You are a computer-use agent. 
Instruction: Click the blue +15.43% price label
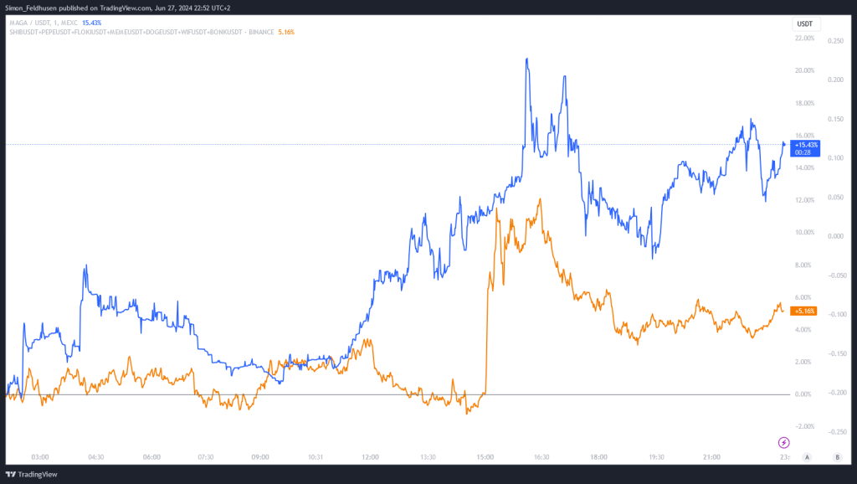[806, 145]
